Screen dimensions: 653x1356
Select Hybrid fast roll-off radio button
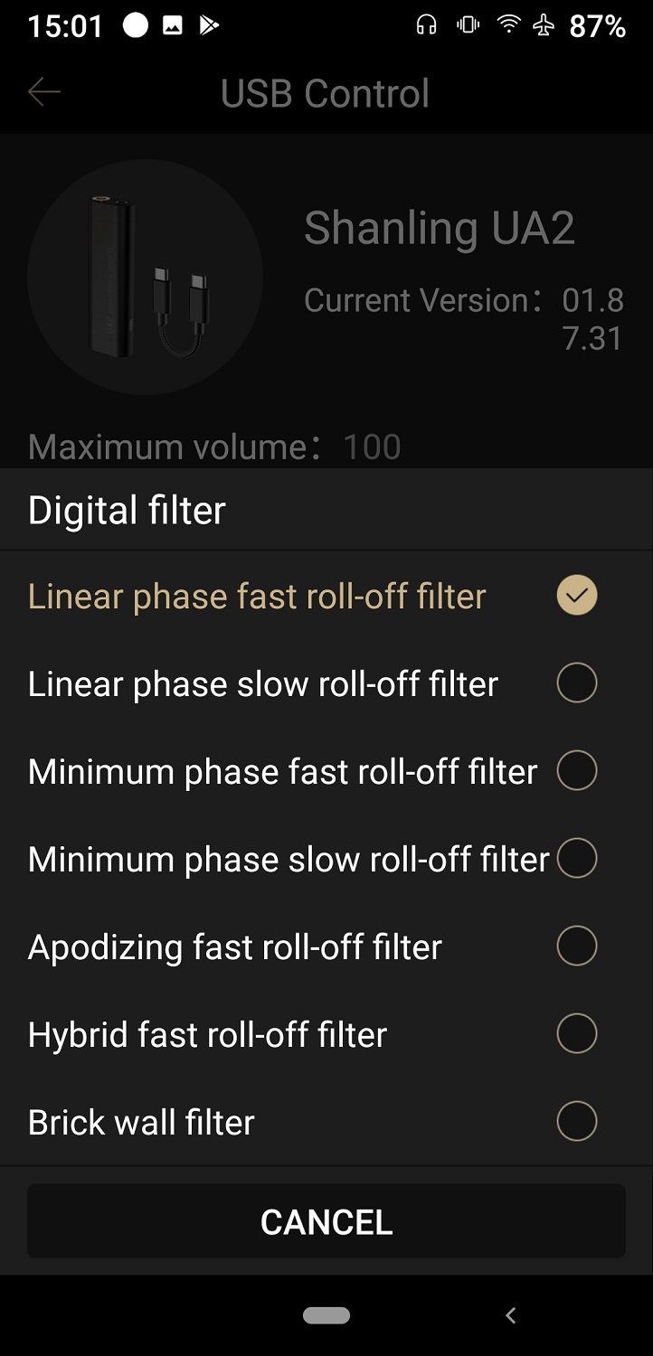coord(577,1034)
